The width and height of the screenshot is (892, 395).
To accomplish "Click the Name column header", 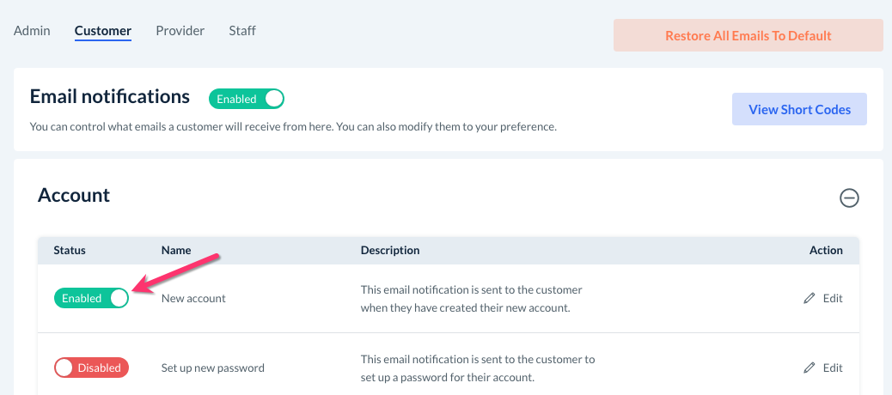I will pyautogui.click(x=176, y=250).
